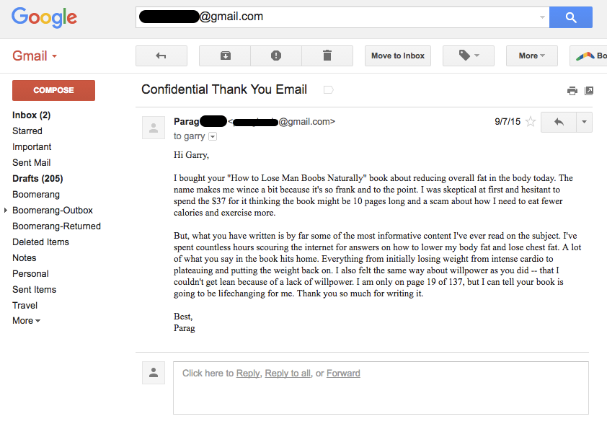Report spam with the exclamation icon

276,56
